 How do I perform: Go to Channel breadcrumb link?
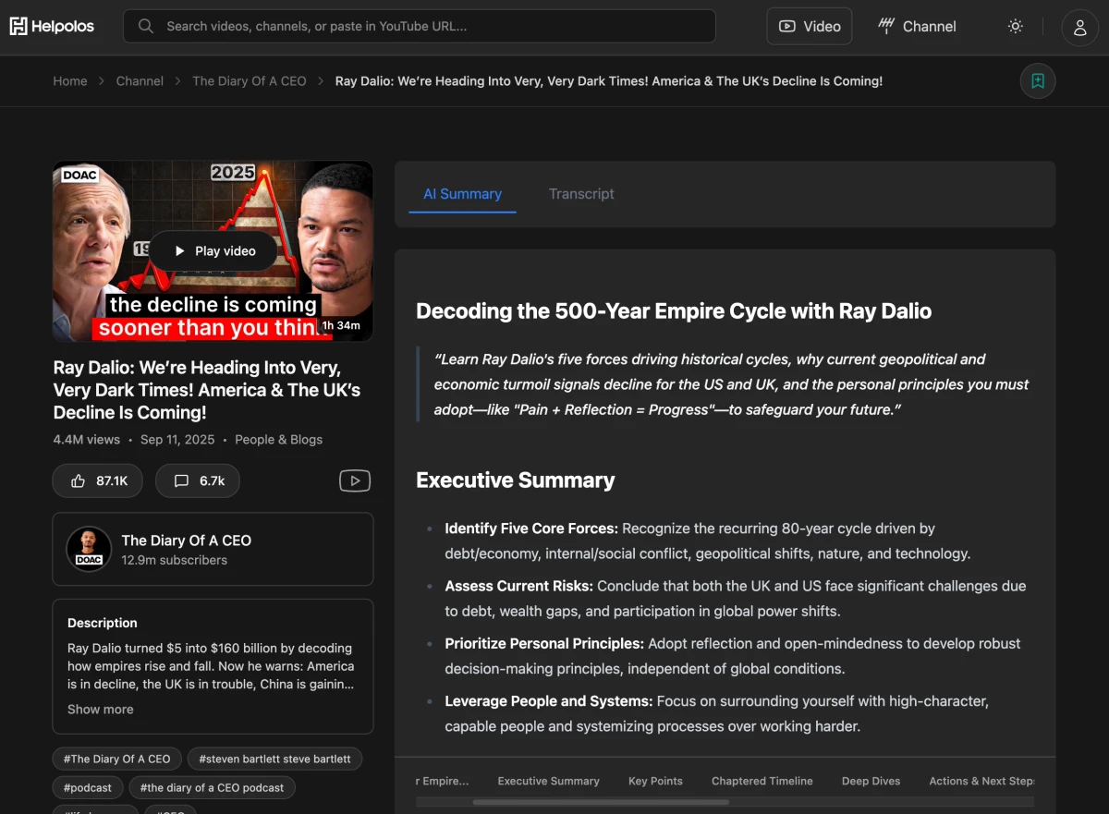coord(140,81)
